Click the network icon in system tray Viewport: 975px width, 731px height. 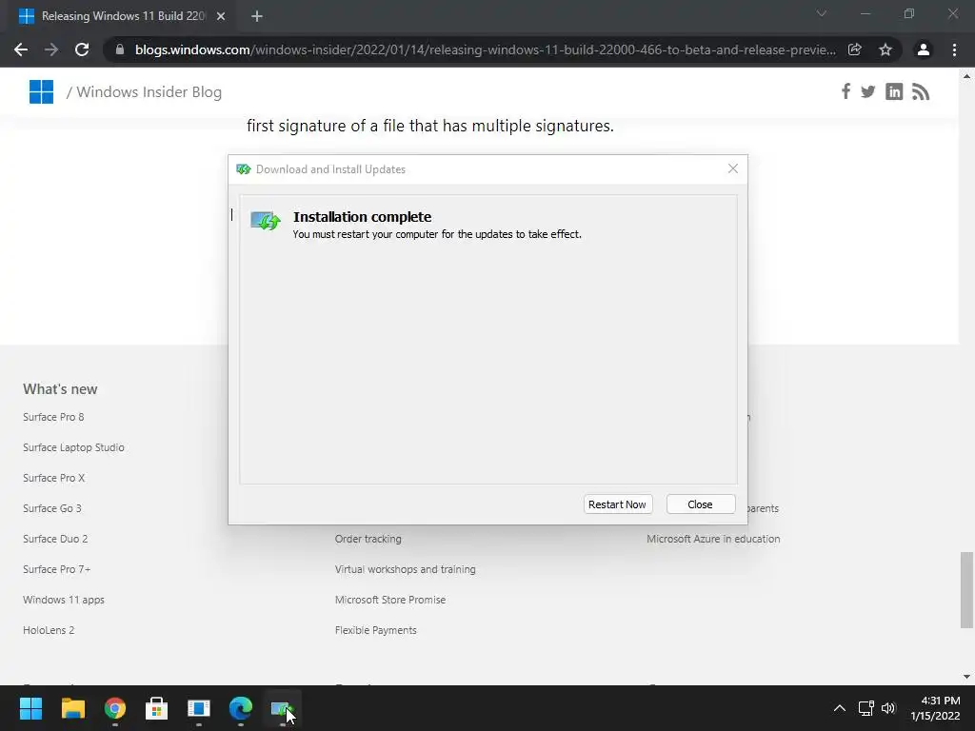coord(866,708)
